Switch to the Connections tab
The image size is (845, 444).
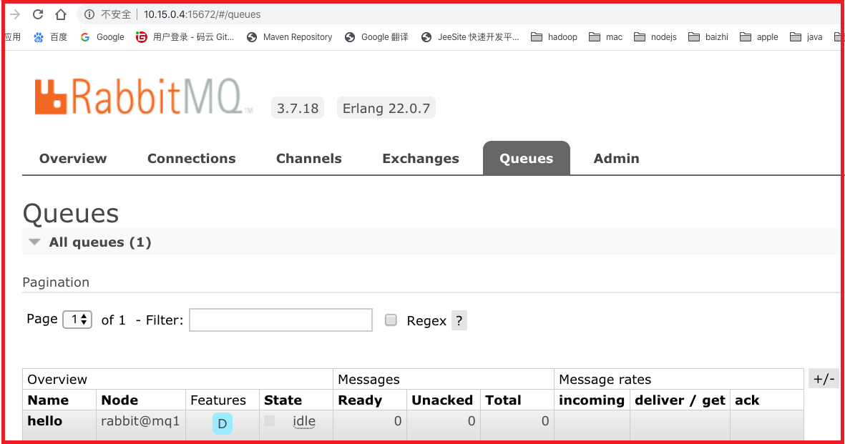click(191, 159)
